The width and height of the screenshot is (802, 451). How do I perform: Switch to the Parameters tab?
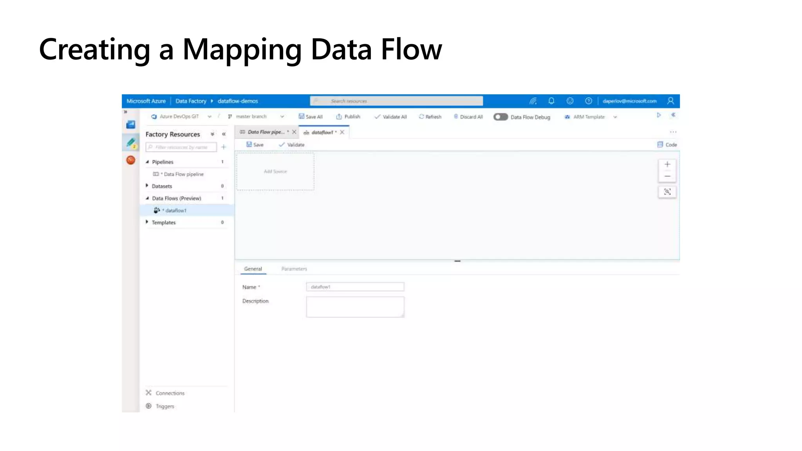click(x=294, y=269)
